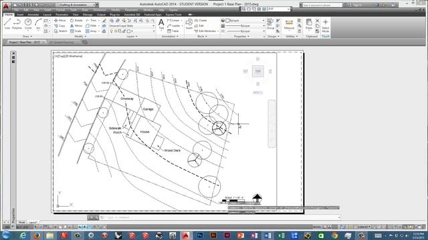This screenshot has height=240, width=428.
Task: Click the Group icon
Action: coord(270,24)
